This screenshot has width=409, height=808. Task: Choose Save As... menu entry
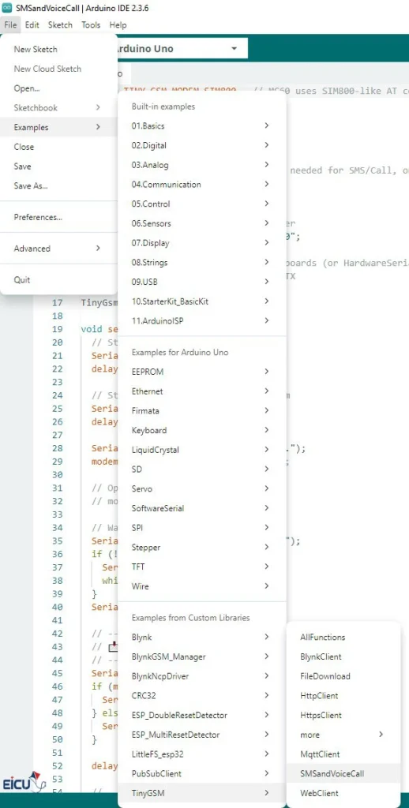pyautogui.click(x=58, y=186)
